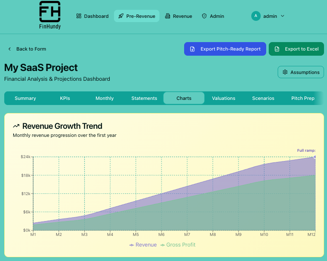Click the Full ramp data point marker

(x=315, y=157)
